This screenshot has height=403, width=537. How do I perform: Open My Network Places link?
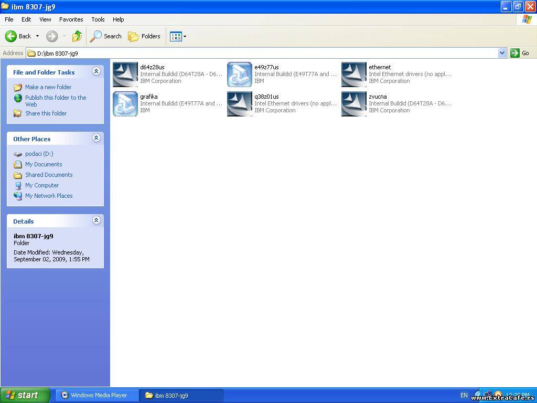[x=49, y=196]
